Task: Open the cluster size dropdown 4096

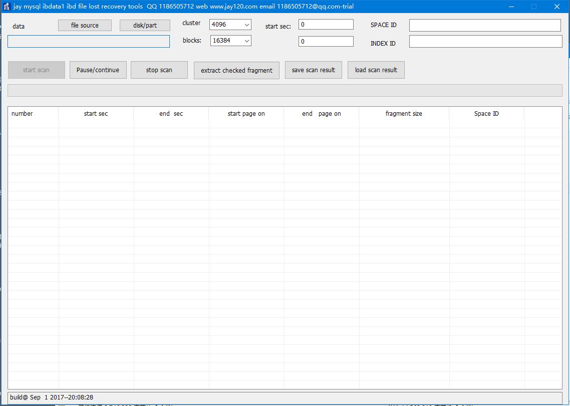Action: coord(230,25)
